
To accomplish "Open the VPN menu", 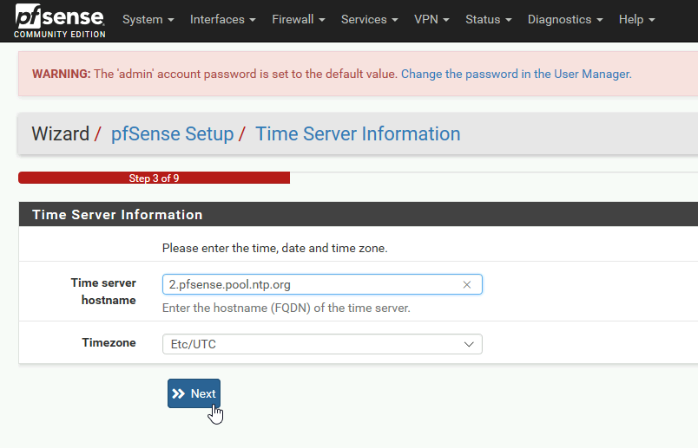I will point(431,20).
